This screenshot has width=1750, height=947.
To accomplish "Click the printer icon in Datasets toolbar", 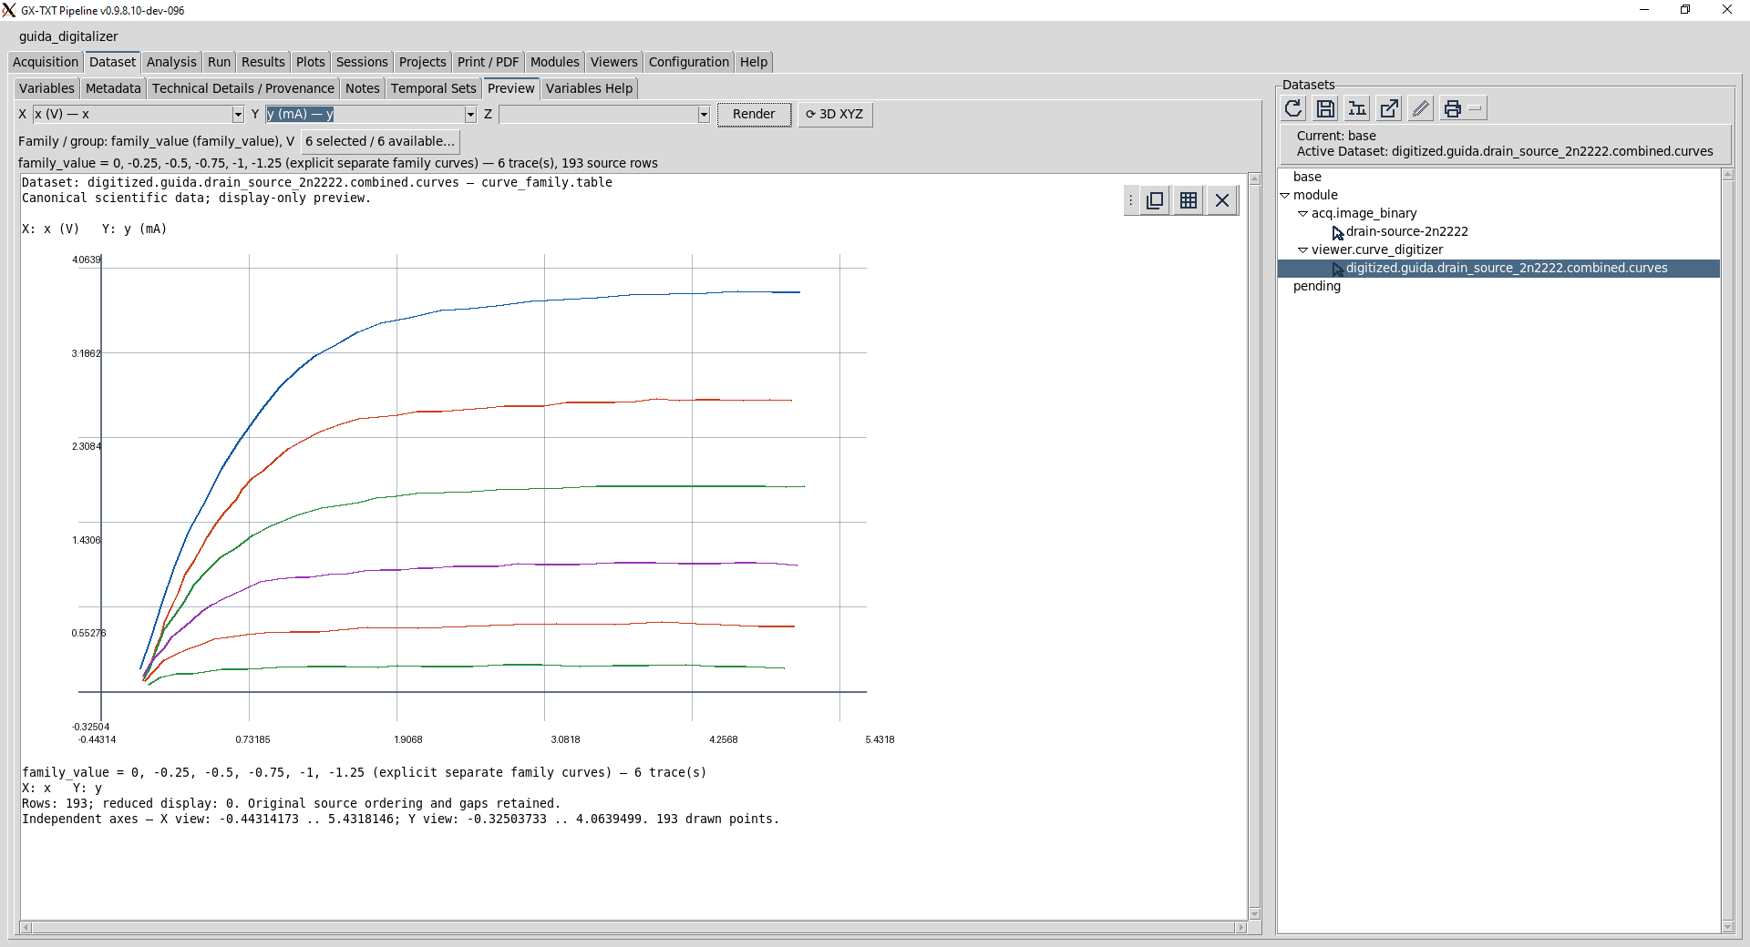I will (x=1453, y=109).
